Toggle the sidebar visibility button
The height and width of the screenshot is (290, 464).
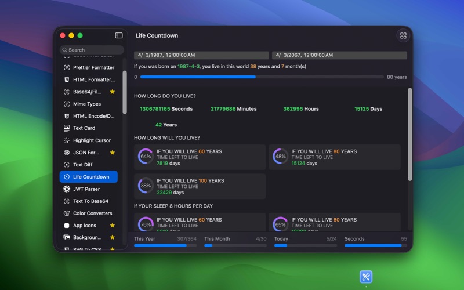pos(119,35)
